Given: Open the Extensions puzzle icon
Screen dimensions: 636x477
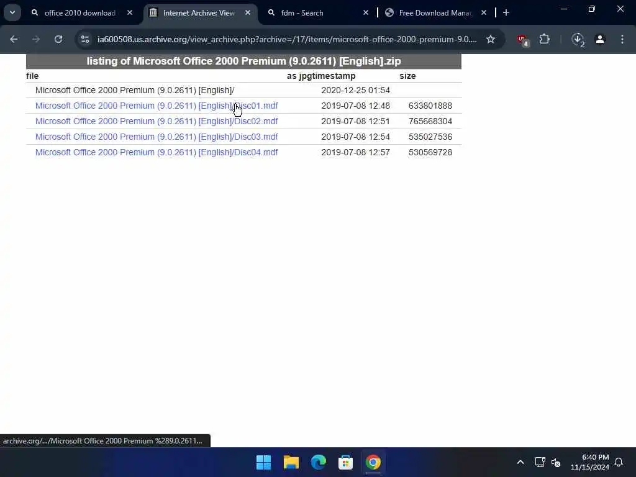Looking at the screenshot, I should 544,39.
